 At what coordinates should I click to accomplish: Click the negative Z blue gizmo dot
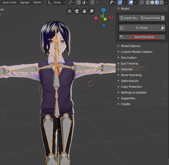point(104,25)
